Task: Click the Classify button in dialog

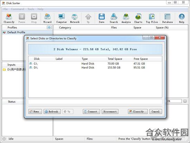Action: coord(138,111)
